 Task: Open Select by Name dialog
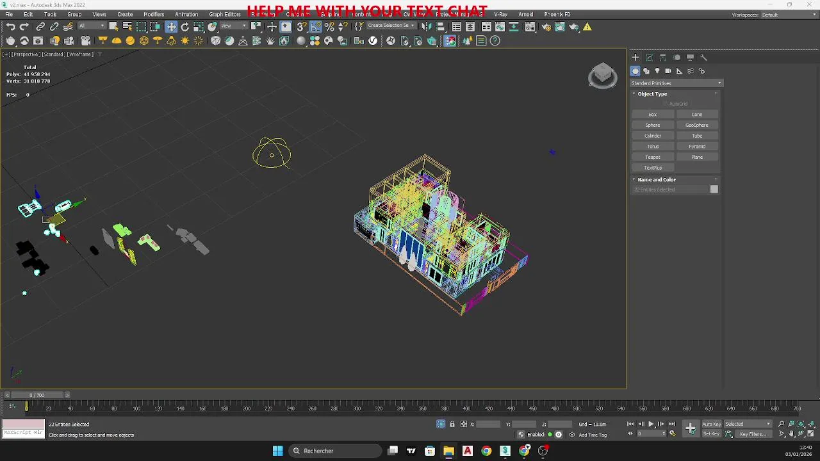click(x=127, y=26)
